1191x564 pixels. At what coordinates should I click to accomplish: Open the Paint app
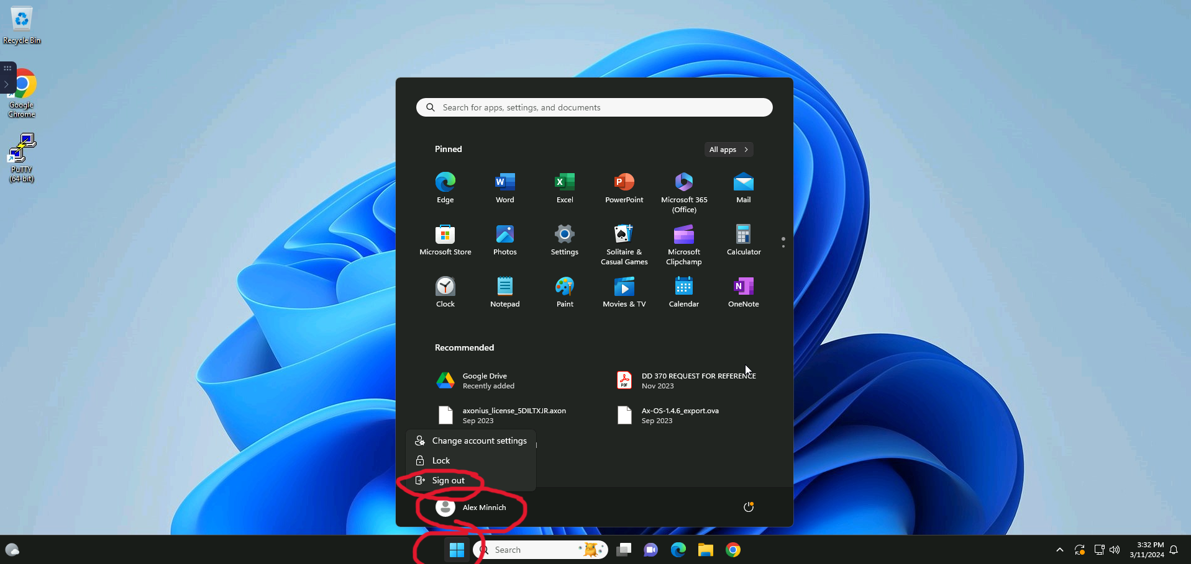[x=565, y=292]
